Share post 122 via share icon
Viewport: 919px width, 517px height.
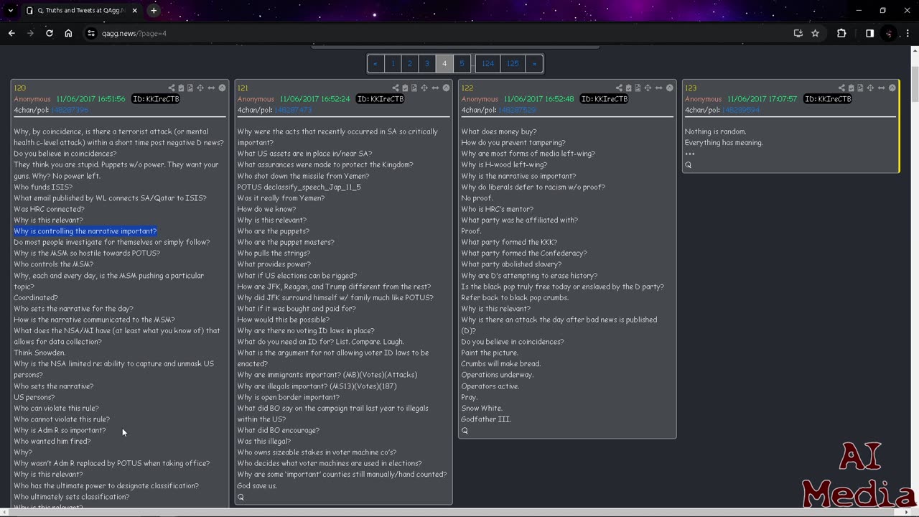pos(619,88)
